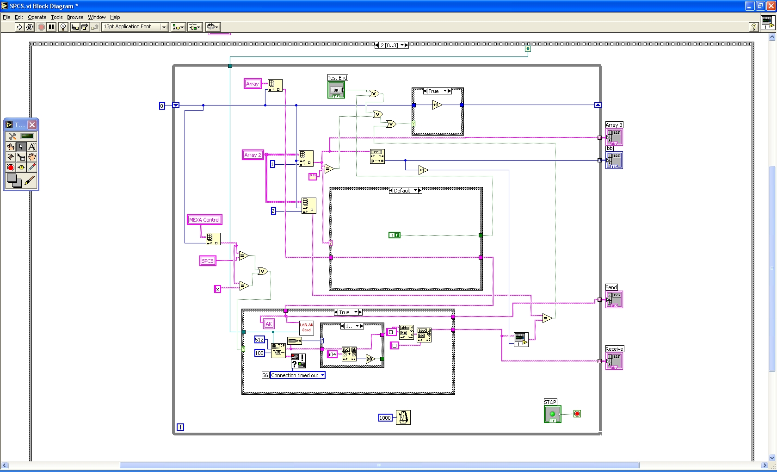Click the 1000 numeric constant
The width and height of the screenshot is (777, 472).
point(385,418)
